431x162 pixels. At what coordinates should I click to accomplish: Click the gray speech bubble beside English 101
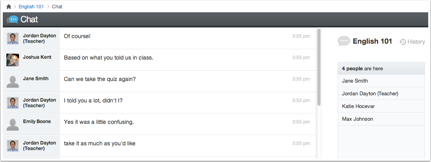[x=344, y=41]
